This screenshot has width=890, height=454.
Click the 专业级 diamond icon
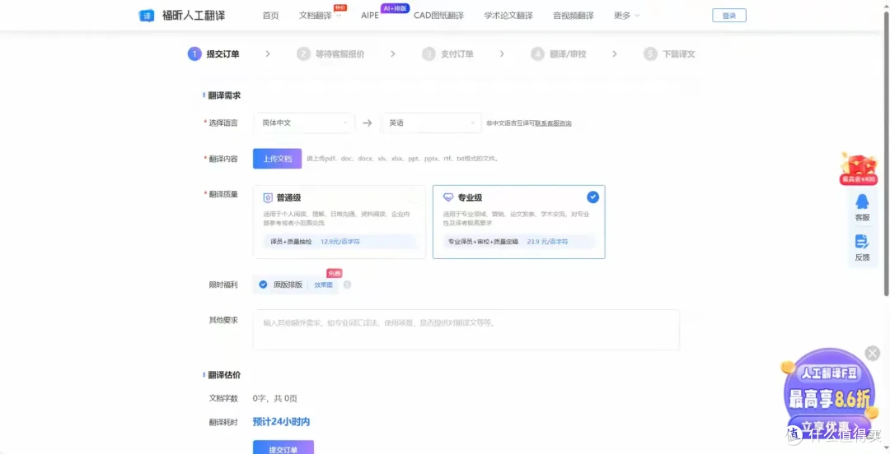click(x=448, y=198)
